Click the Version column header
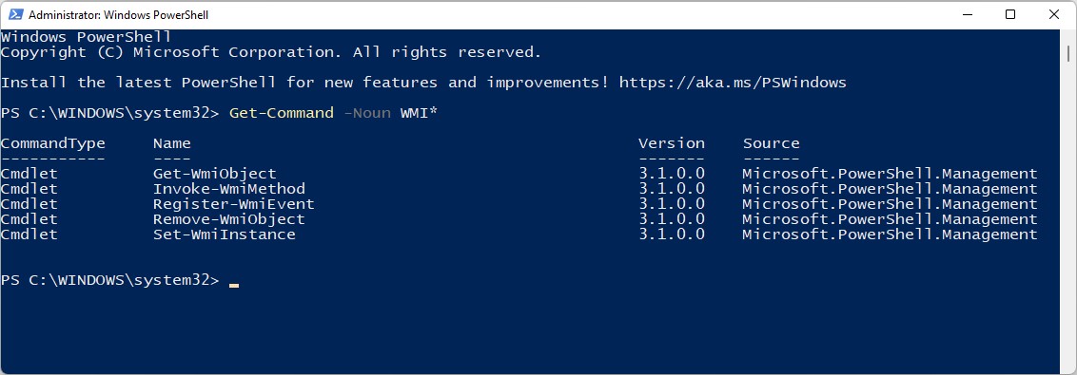Viewport: 1077px width, 375px height. [671, 143]
